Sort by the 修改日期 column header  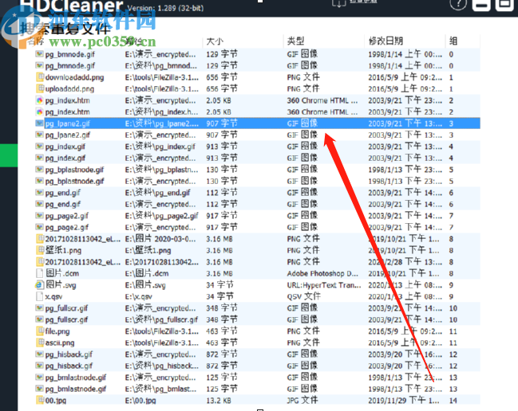[x=386, y=41]
